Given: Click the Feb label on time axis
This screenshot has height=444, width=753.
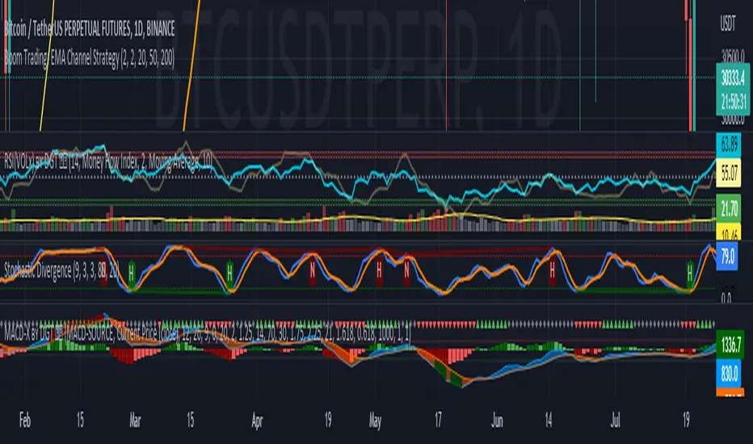Looking at the screenshot, I should 25,421.
